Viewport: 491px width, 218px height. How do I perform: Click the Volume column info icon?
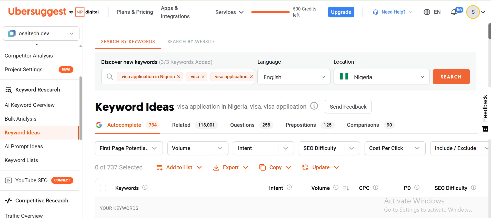click(x=336, y=188)
